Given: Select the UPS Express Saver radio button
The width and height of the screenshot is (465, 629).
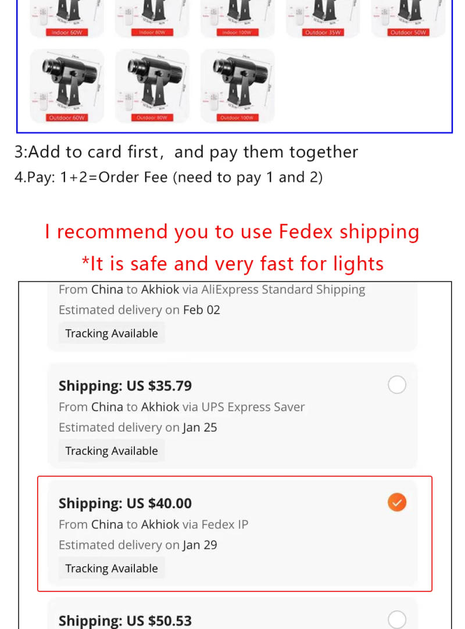Looking at the screenshot, I should tap(397, 384).
